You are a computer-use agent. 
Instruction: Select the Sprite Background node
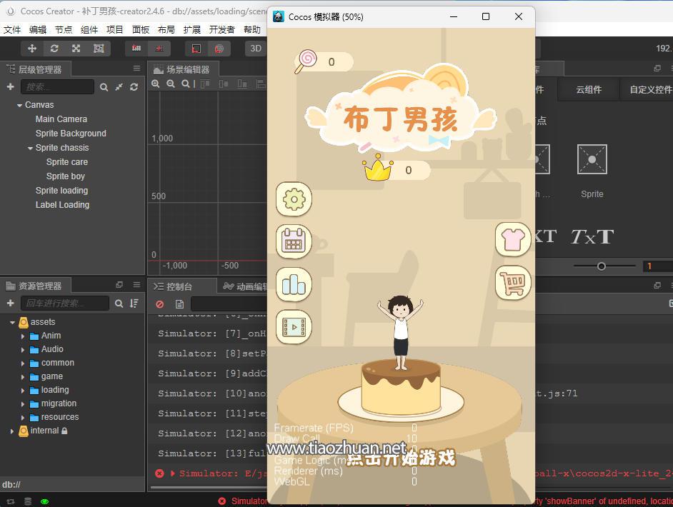pos(71,134)
